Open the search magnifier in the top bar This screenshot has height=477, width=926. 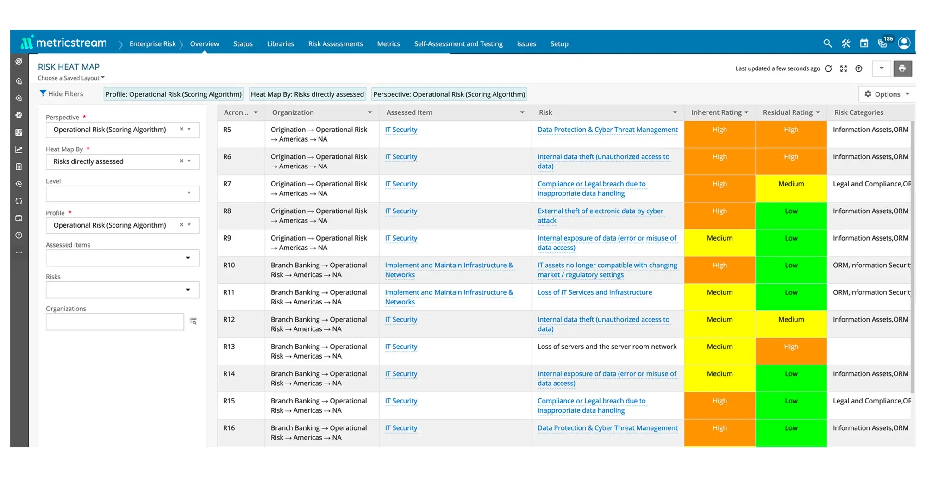tap(828, 43)
